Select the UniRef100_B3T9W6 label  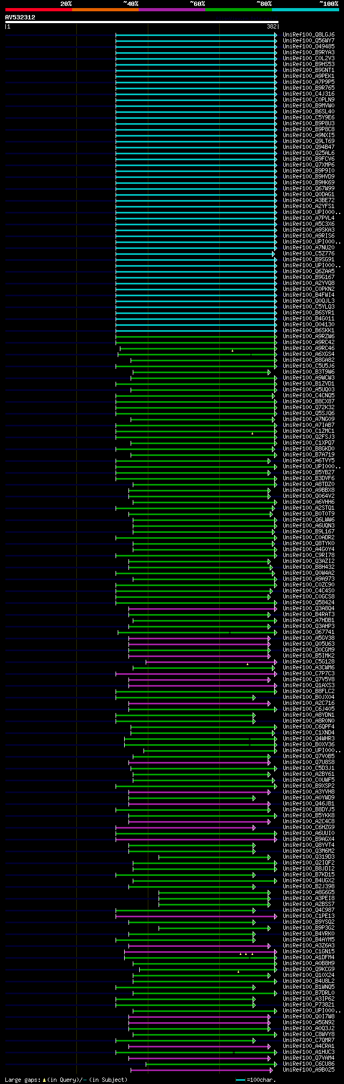click(x=309, y=372)
